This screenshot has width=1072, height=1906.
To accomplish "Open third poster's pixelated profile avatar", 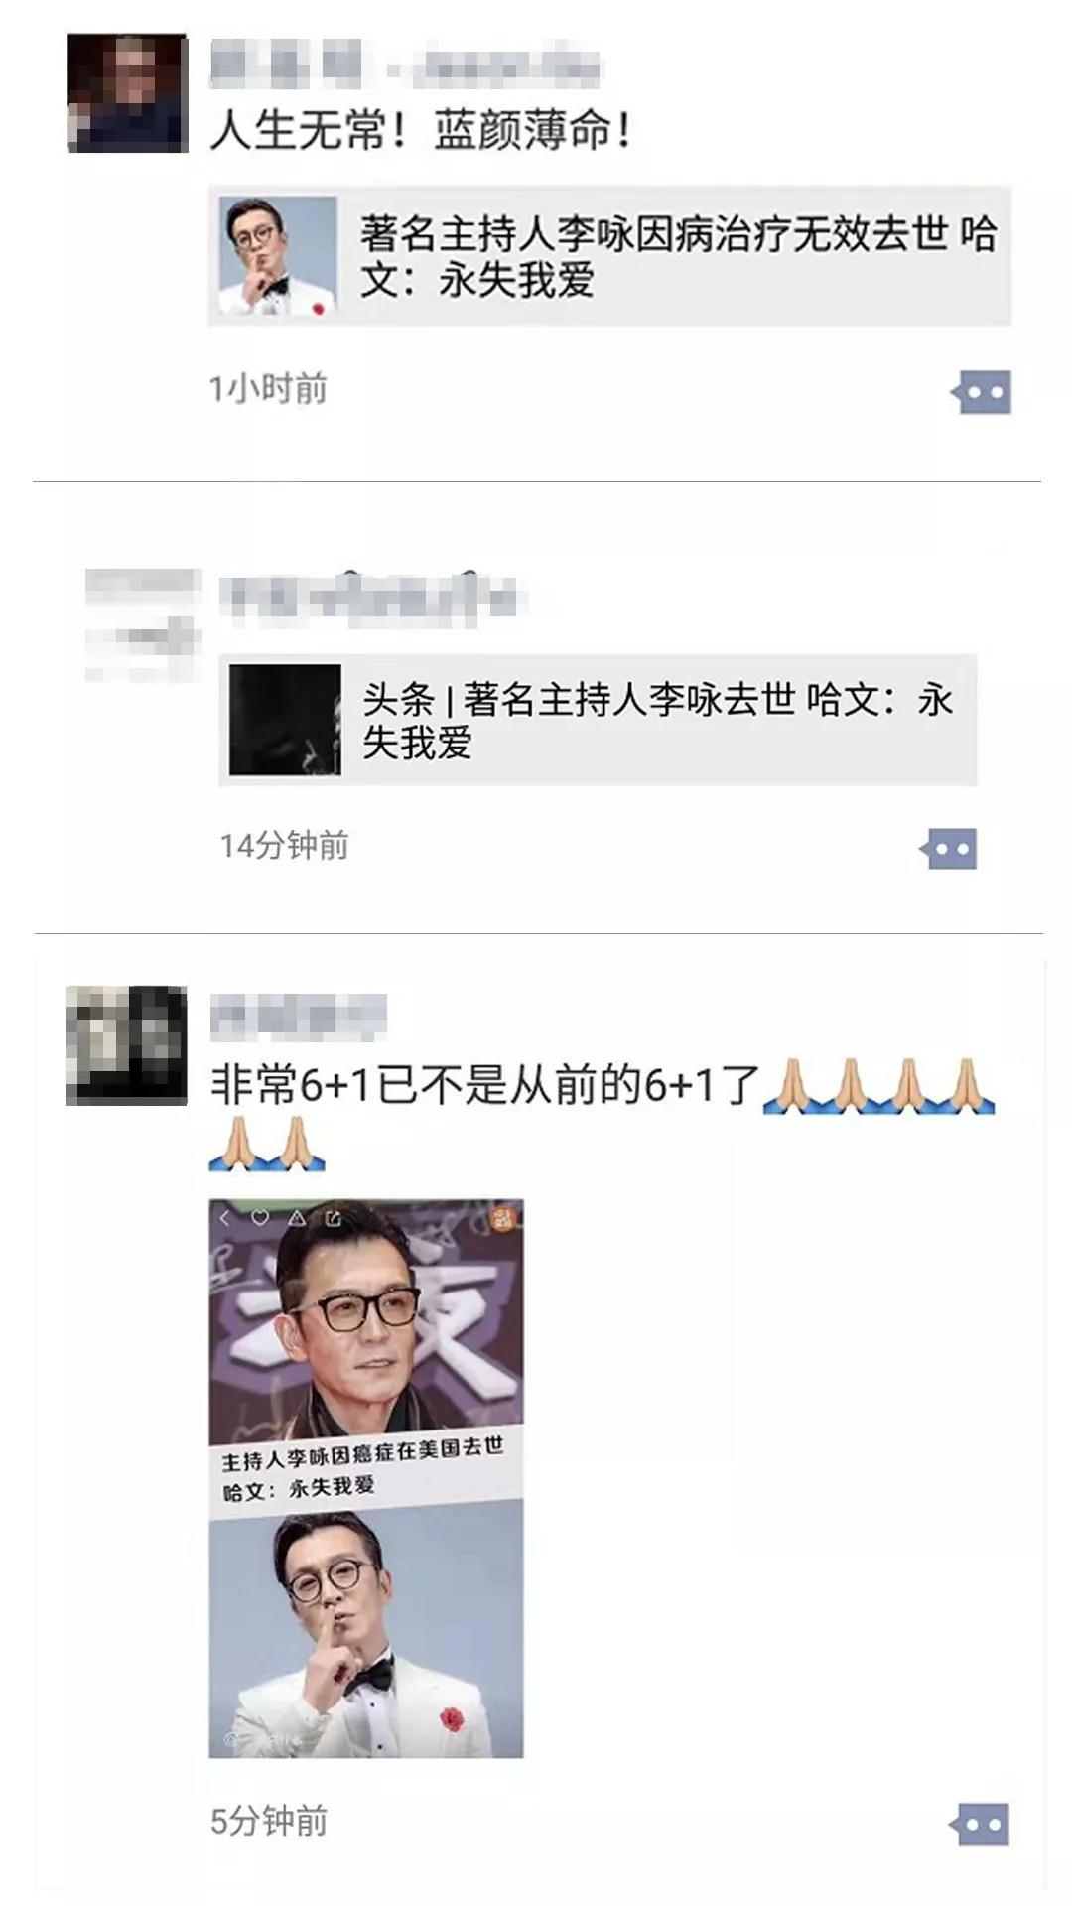I will [126, 1045].
